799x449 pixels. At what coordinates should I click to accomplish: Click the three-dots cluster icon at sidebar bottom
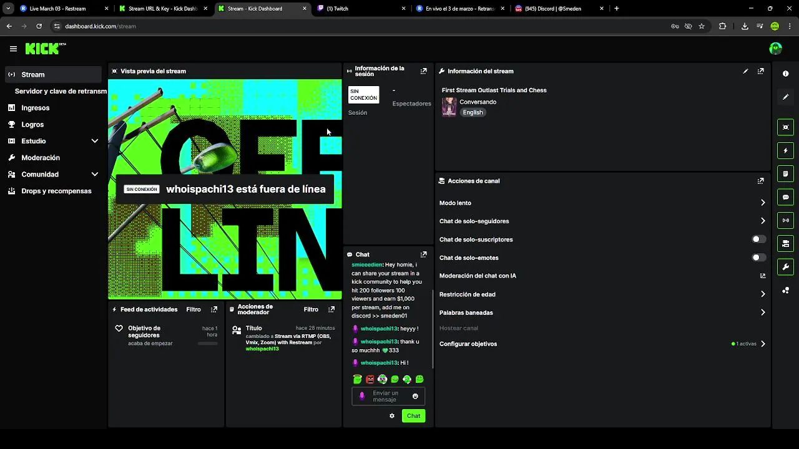point(785,291)
